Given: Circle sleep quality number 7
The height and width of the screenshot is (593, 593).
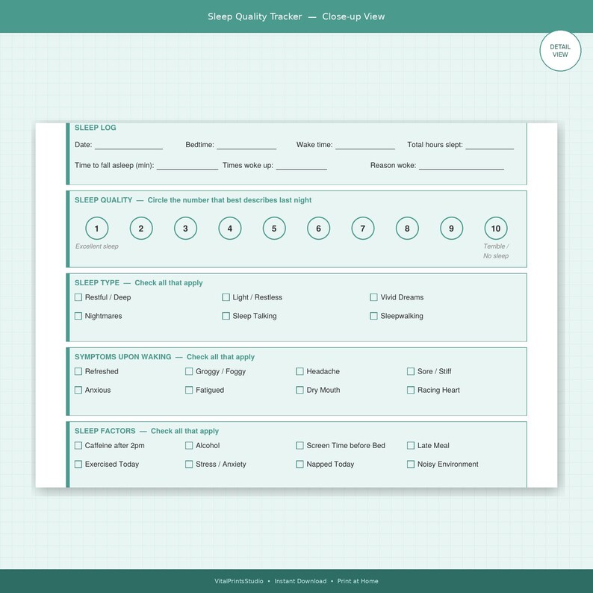Looking at the screenshot, I should pos(363,229).
